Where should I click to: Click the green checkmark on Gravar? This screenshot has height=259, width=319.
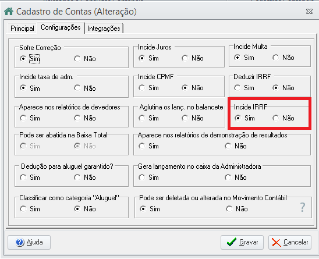tap(232, 242)
